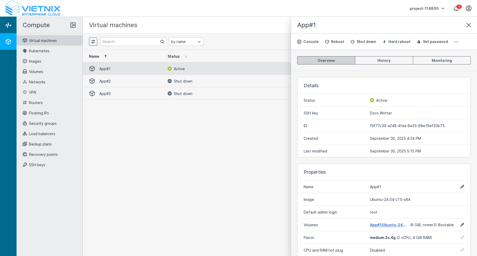Open the filter settings icon
This screenshot has height=256, width=477.
click(x=93, y=42)
